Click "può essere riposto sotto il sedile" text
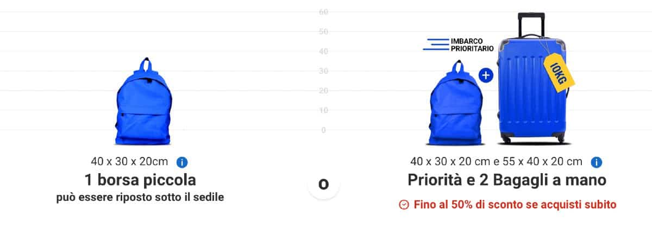This screenshot has height=228, width=652. [140, 198]
